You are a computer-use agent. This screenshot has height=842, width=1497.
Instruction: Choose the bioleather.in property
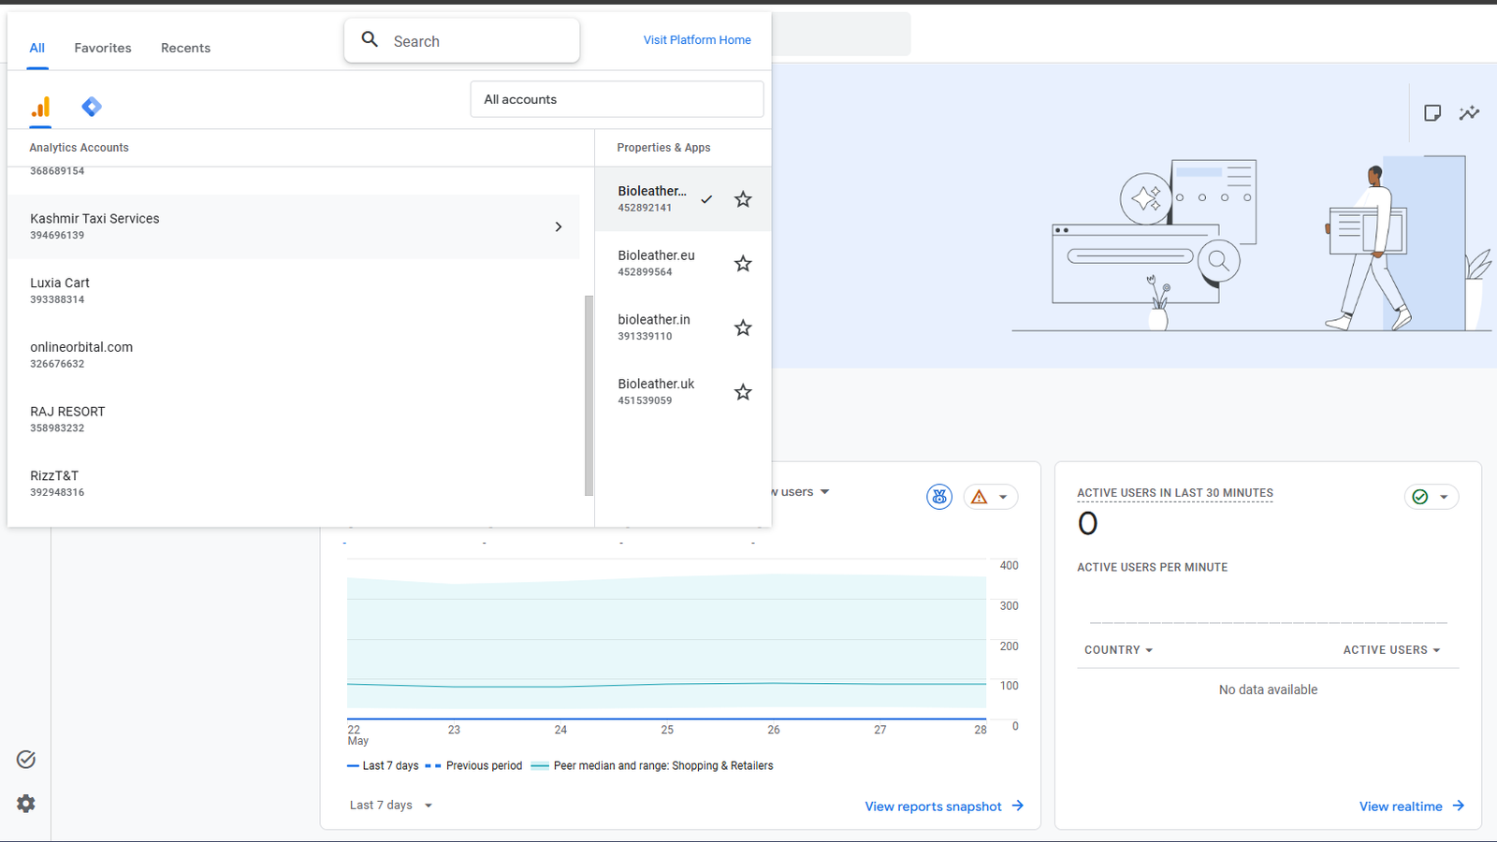click(x=654, y=328)
